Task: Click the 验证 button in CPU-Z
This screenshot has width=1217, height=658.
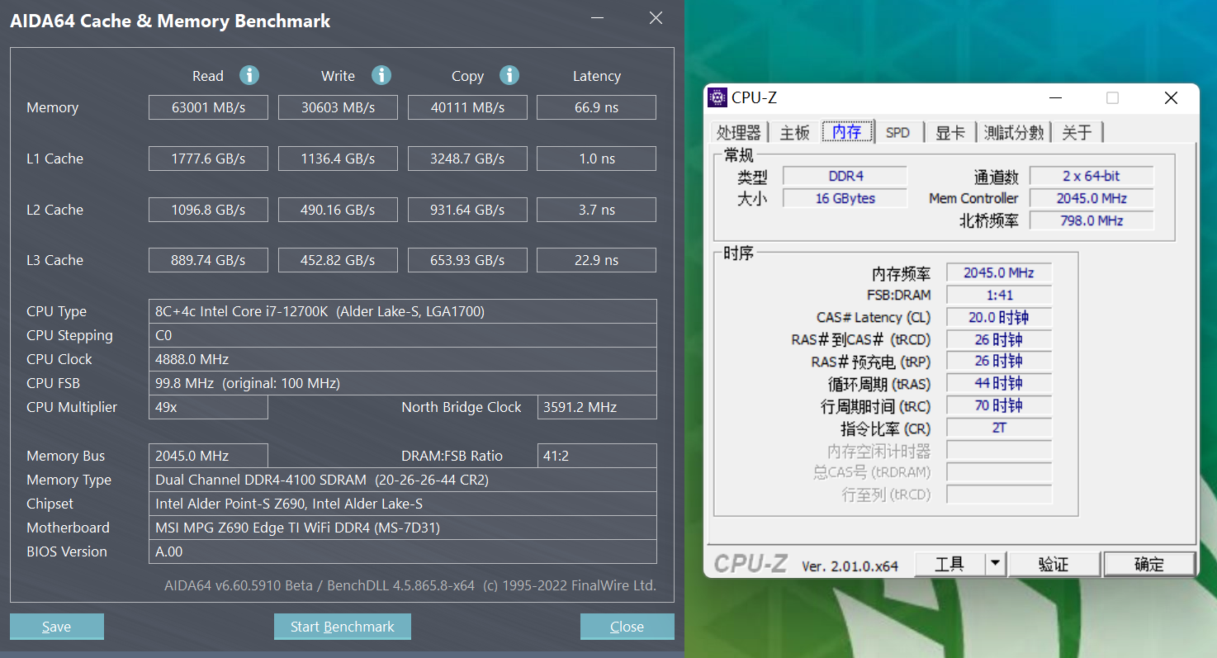Action: point(1054,564)
